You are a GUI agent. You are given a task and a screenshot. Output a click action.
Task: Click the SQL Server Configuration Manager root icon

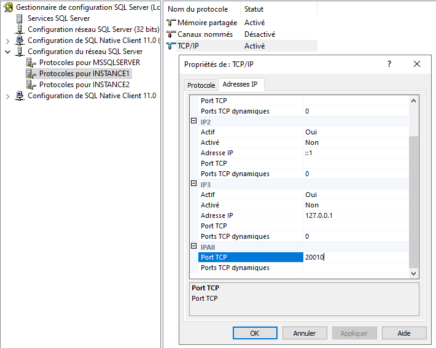pos(9,7)
